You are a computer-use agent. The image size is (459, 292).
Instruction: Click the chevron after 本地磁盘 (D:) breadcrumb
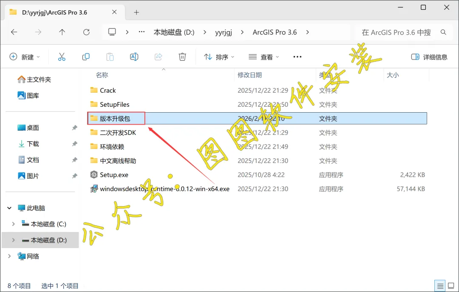point(204,32)
